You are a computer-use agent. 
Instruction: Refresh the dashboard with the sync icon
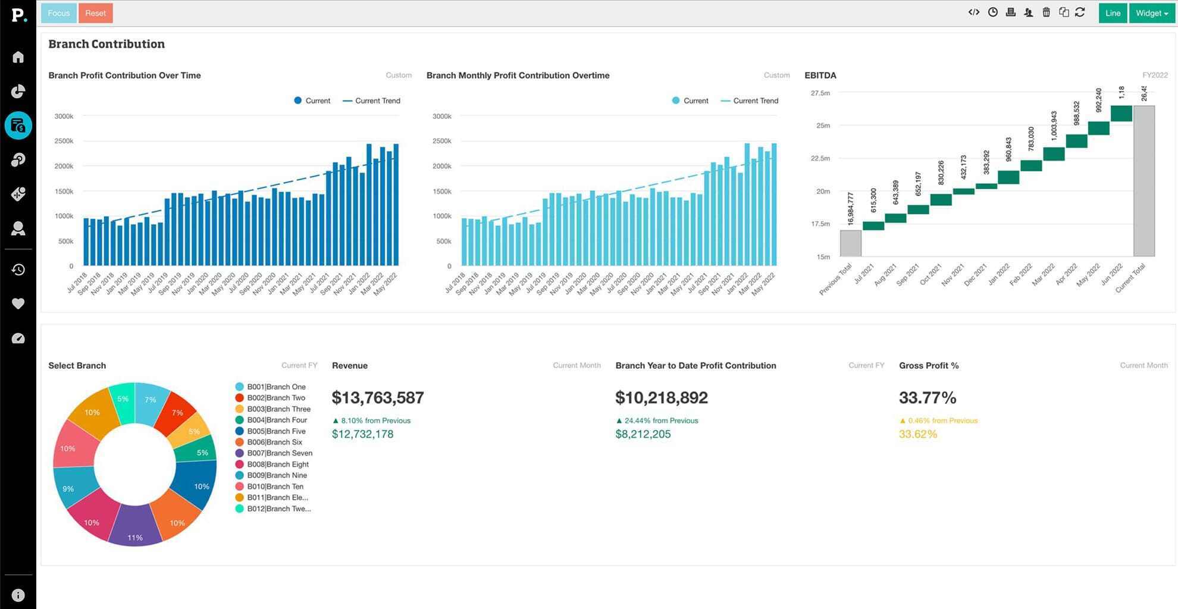pyautogui.click(x=1080, y=12)
